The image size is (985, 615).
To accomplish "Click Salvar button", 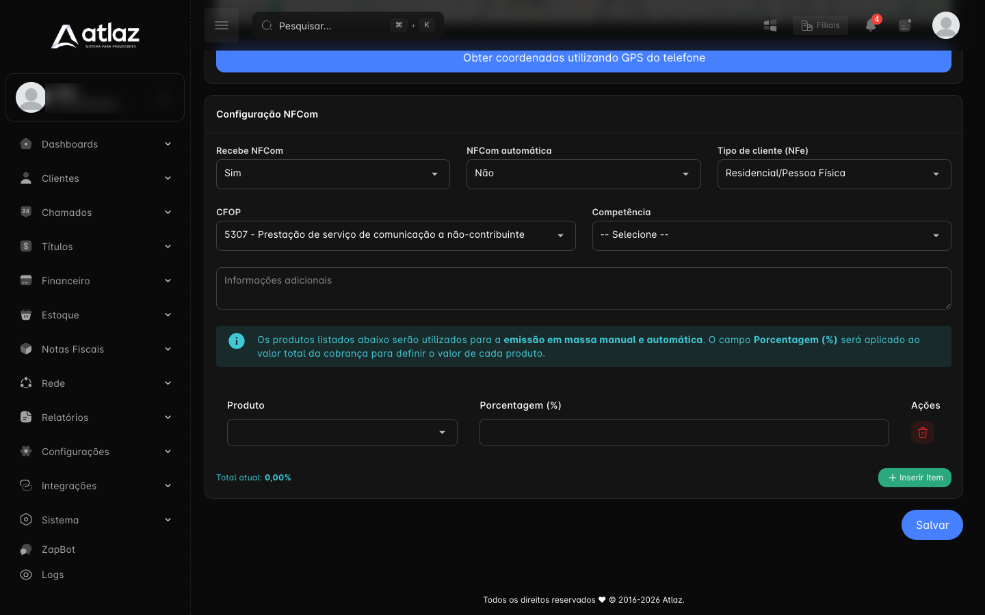I will pos(932,525).
